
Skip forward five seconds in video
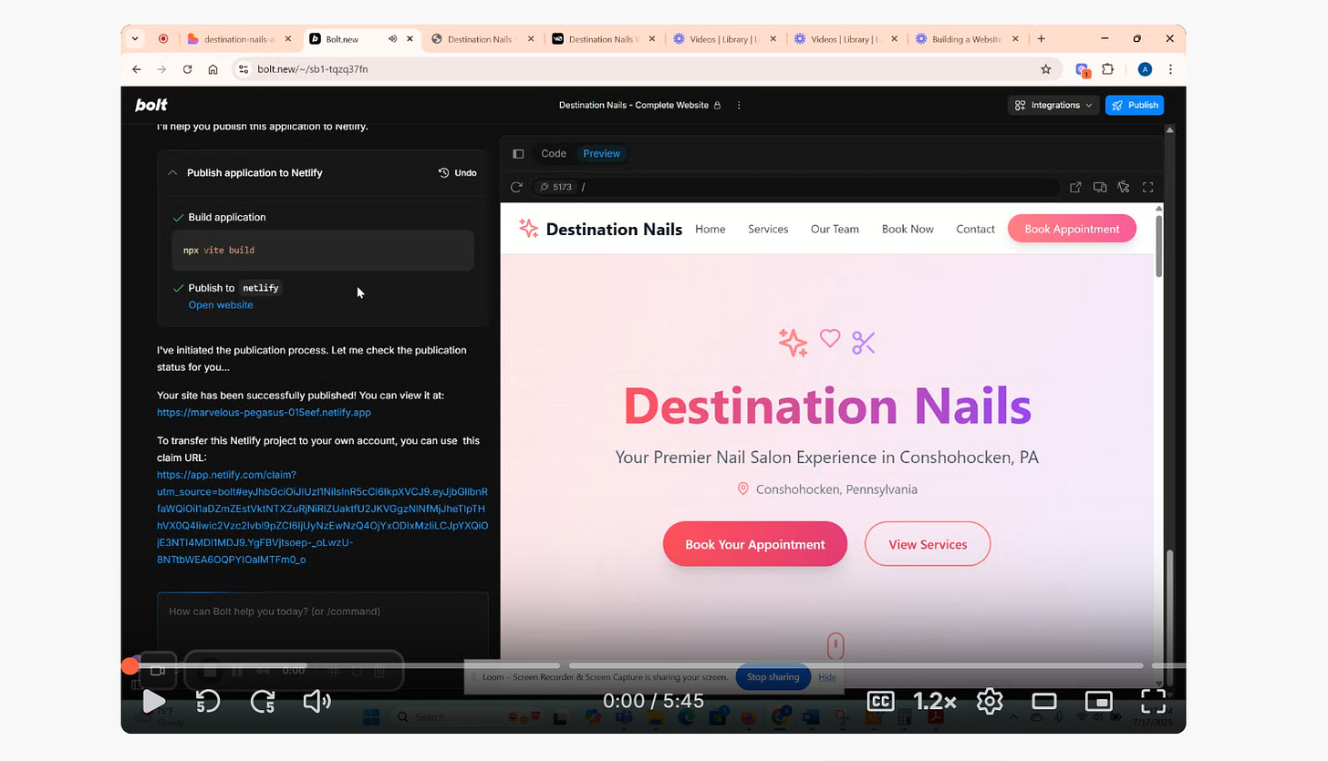[x=263, y=701]
